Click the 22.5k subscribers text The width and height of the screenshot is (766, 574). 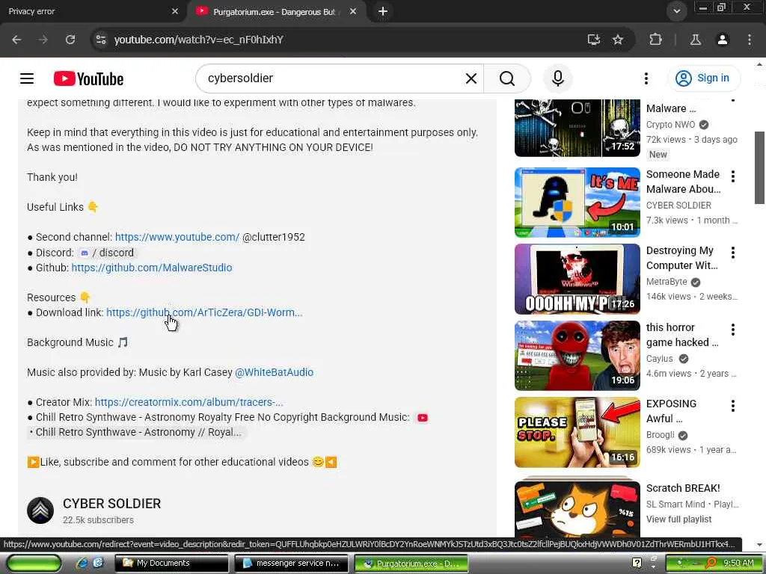point(98,520)
